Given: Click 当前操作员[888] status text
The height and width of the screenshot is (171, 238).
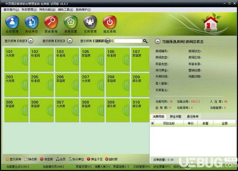Looking at the screenshot, I should coord(53,167).
